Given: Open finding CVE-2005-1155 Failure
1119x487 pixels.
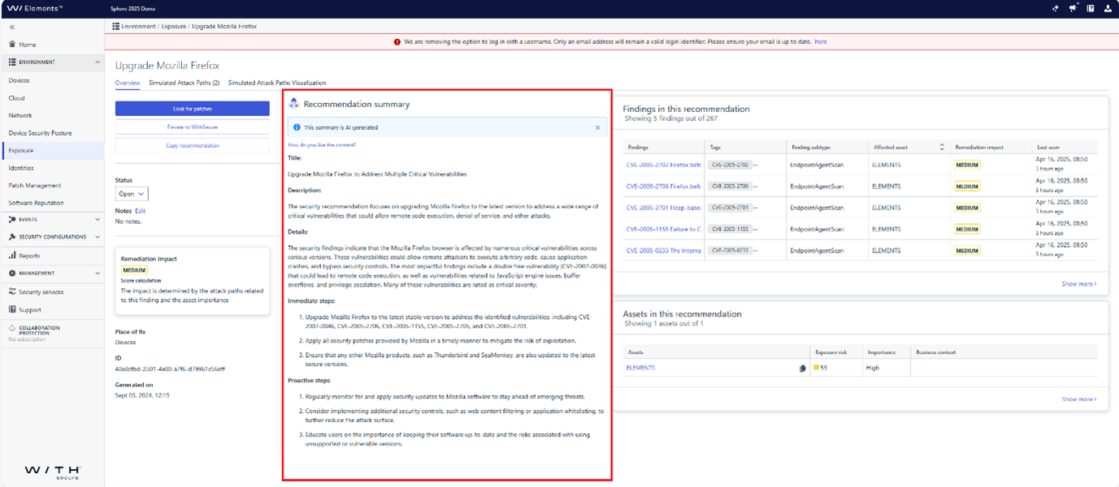Looking at the screenshot, I should click(663, 229).
